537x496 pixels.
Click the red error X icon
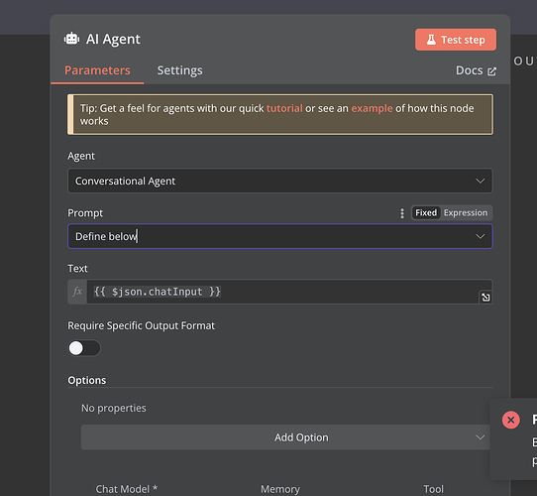pos(510,420)
